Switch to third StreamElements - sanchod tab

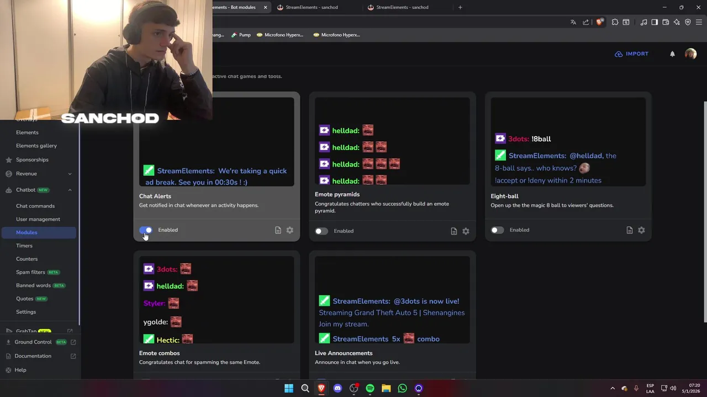[x=402, y=7]
